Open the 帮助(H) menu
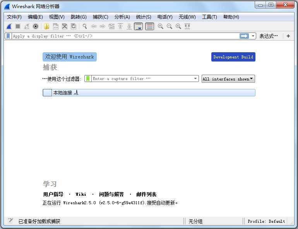Screen dimensions: 298x229 (231, 17)
